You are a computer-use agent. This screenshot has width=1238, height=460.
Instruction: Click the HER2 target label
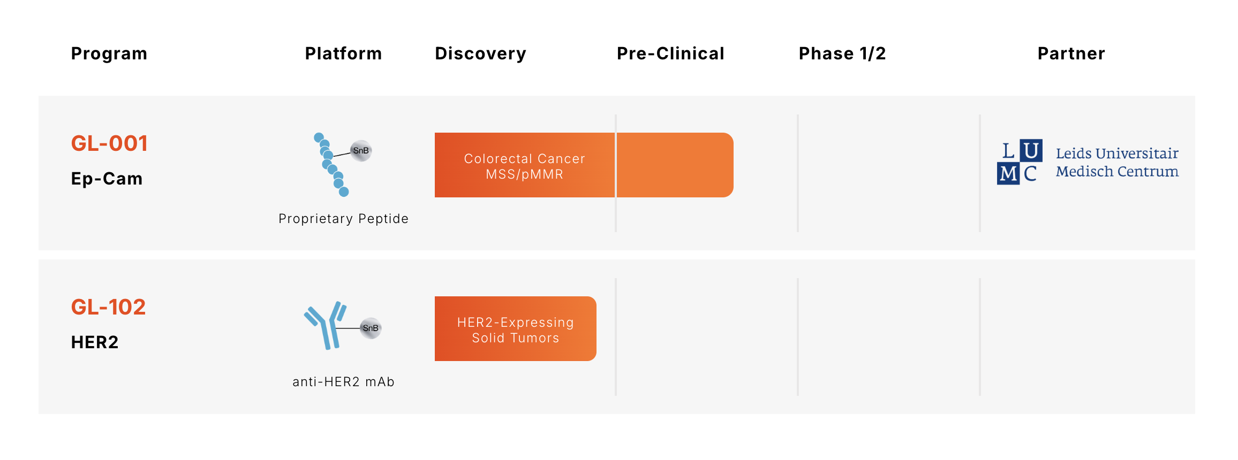pos(95,342)
